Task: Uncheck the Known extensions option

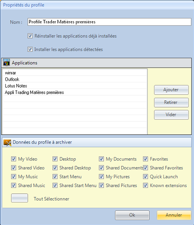Action: [145, 185]
